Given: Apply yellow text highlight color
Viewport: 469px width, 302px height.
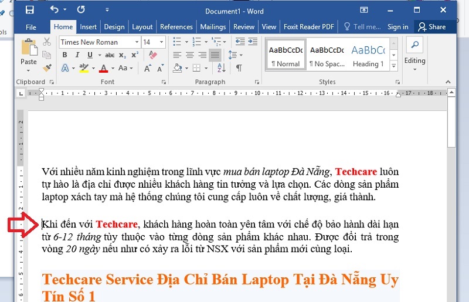Looking at the screenshot, I should (x=84, y=68).
